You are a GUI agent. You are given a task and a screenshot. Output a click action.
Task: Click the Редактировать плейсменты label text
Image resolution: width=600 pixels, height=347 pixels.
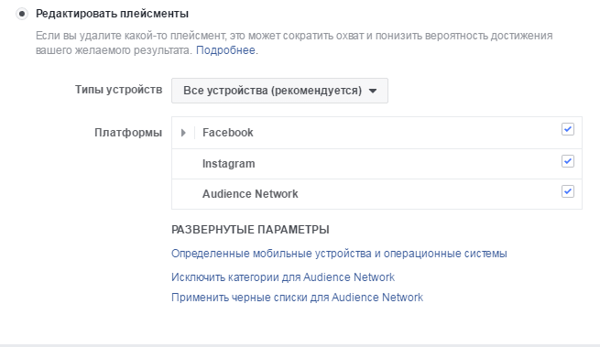112,14
